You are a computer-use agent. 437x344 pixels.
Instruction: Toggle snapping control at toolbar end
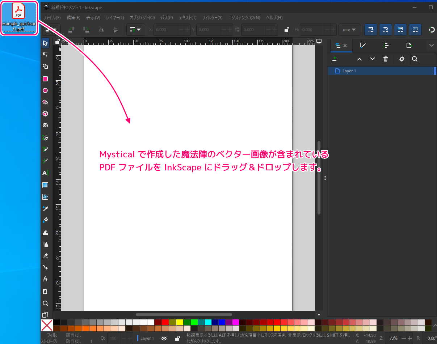pyautogui.click(x=432, y=30)
